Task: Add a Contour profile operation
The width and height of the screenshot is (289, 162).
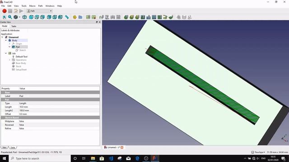Action: tap(126, 17)
